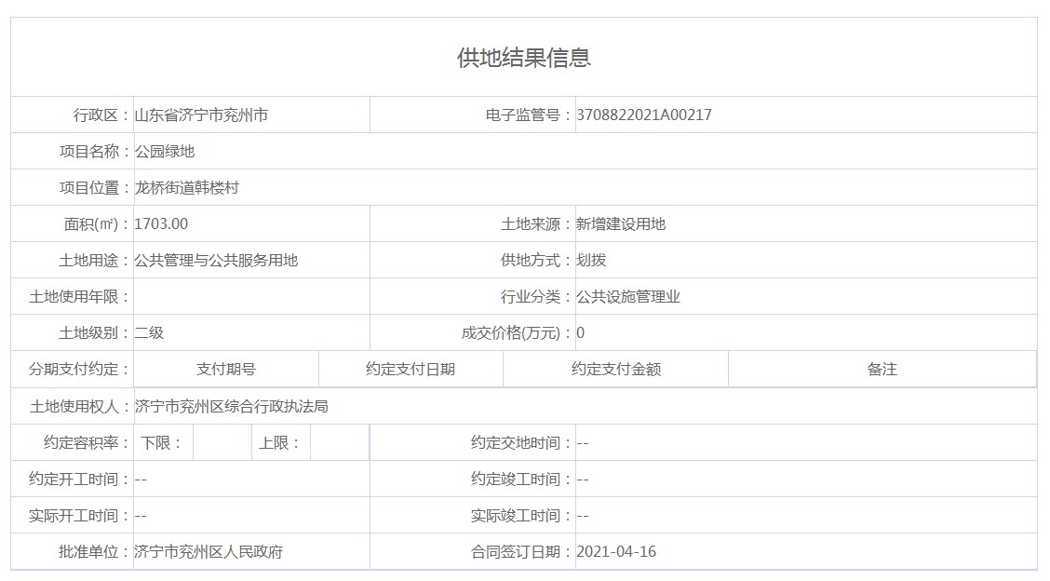Select the electronic supervision number 3708822021A00217

click(x=644, y=115)
